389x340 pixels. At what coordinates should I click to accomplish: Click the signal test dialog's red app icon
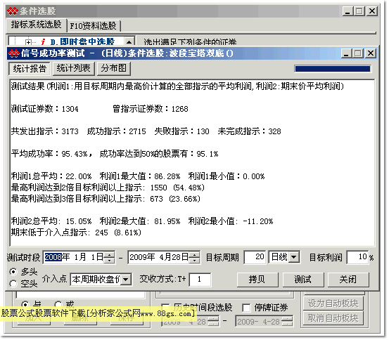[14, 53]
